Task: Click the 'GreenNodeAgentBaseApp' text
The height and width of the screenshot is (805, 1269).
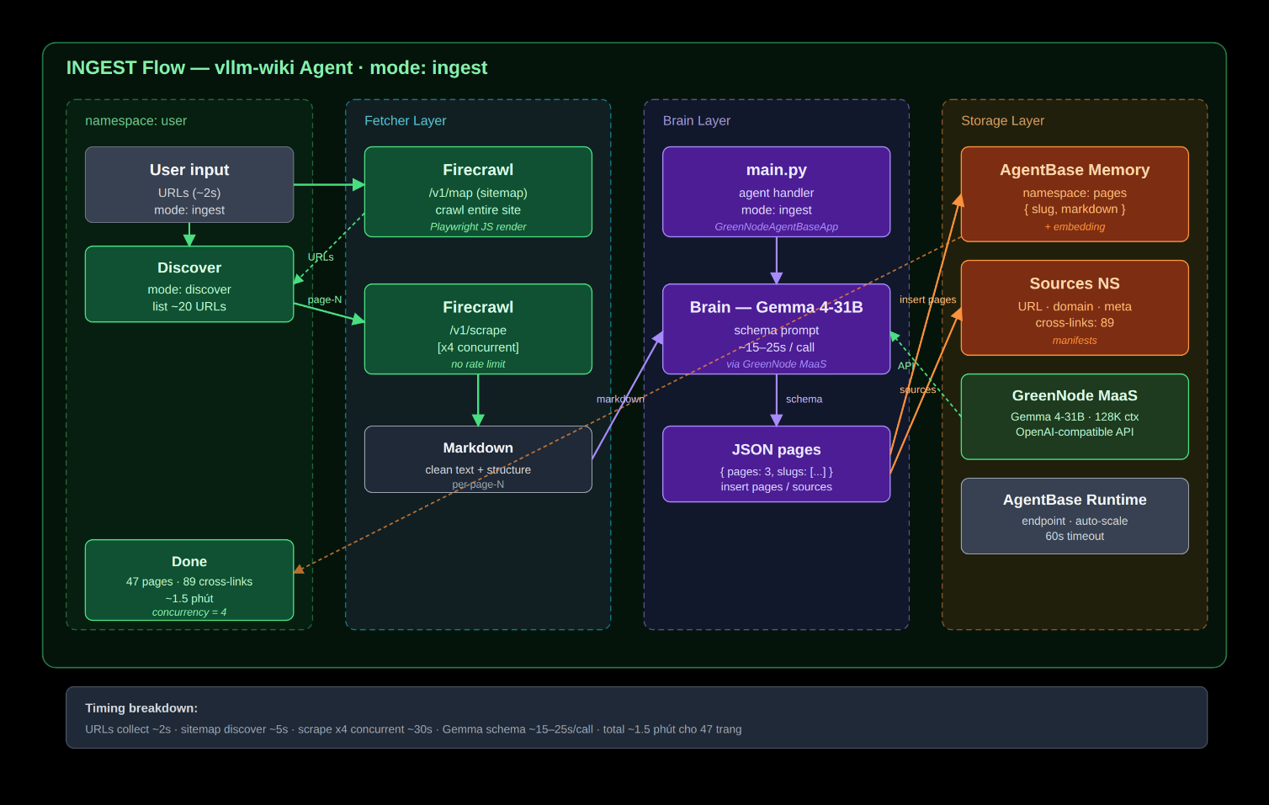Action: pos(776,226)
